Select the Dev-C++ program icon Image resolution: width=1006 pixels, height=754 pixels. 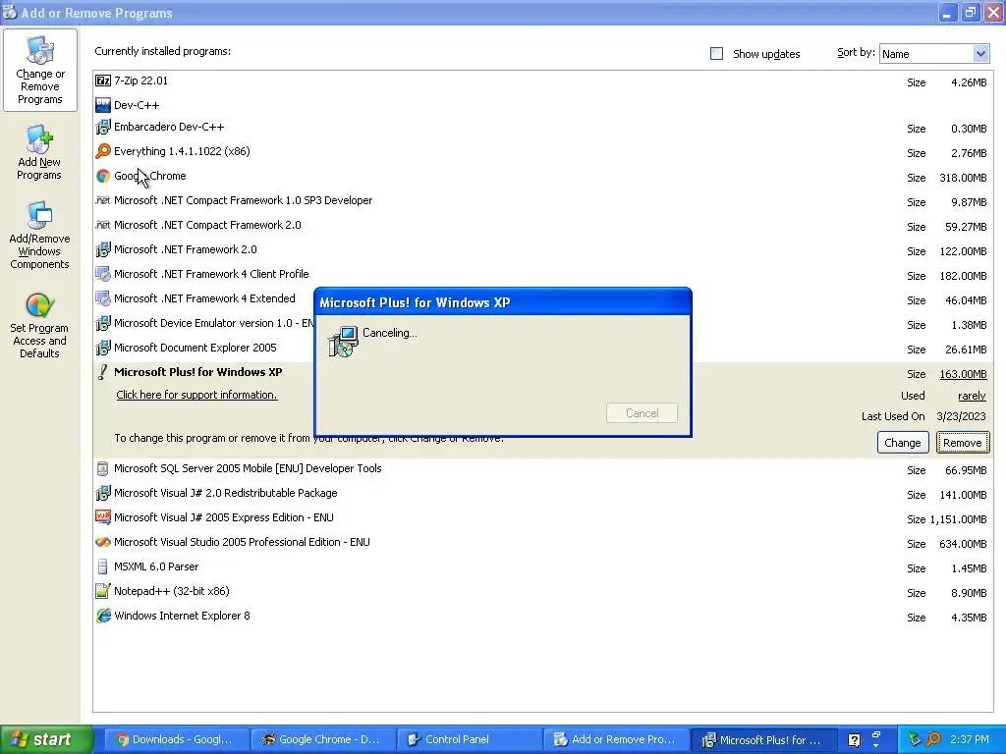pyautogui.click(x=102, y=105)
